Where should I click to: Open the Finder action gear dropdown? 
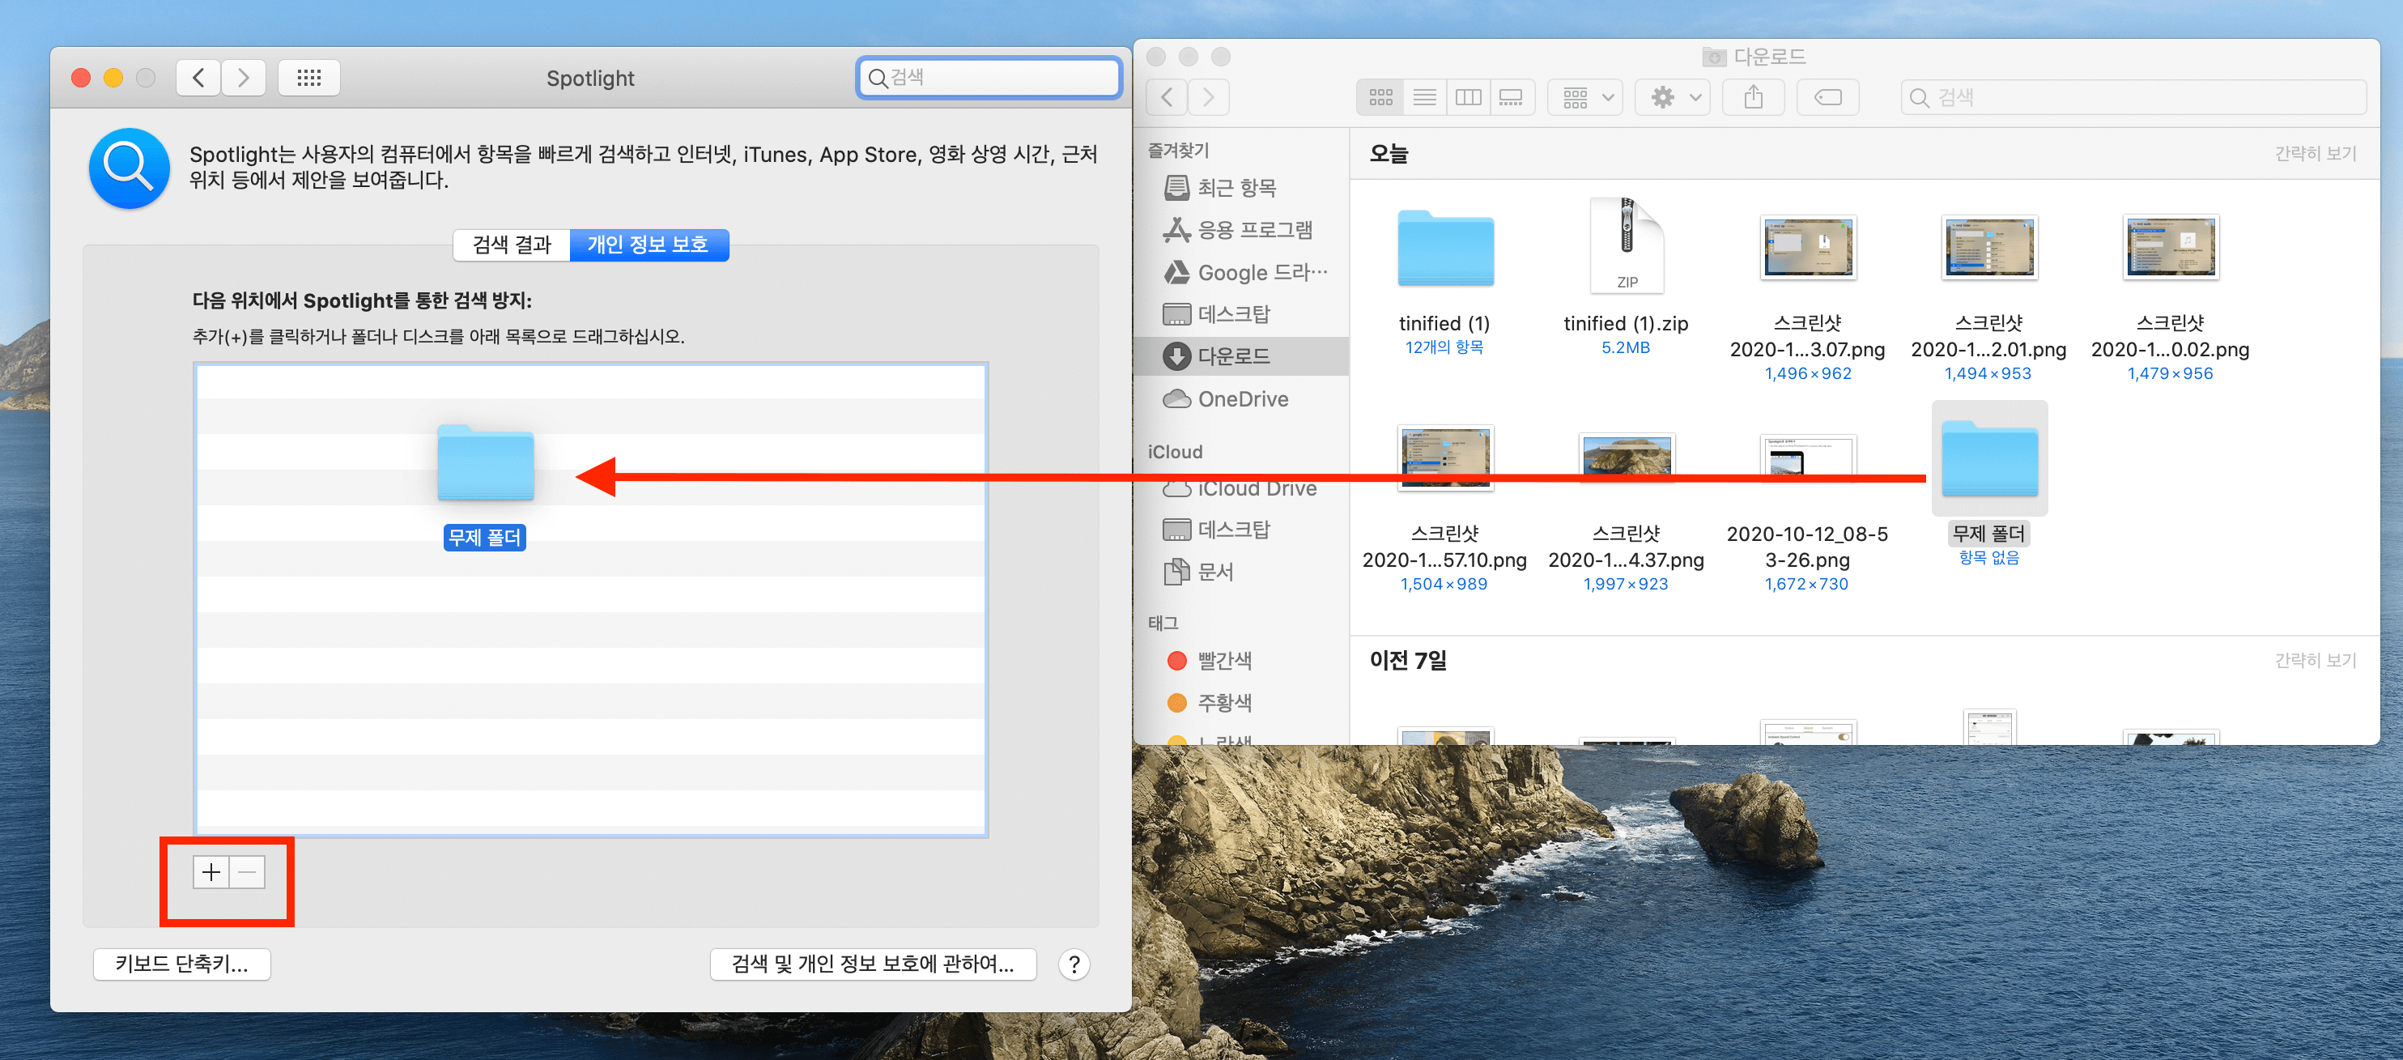coord(1674,97)
